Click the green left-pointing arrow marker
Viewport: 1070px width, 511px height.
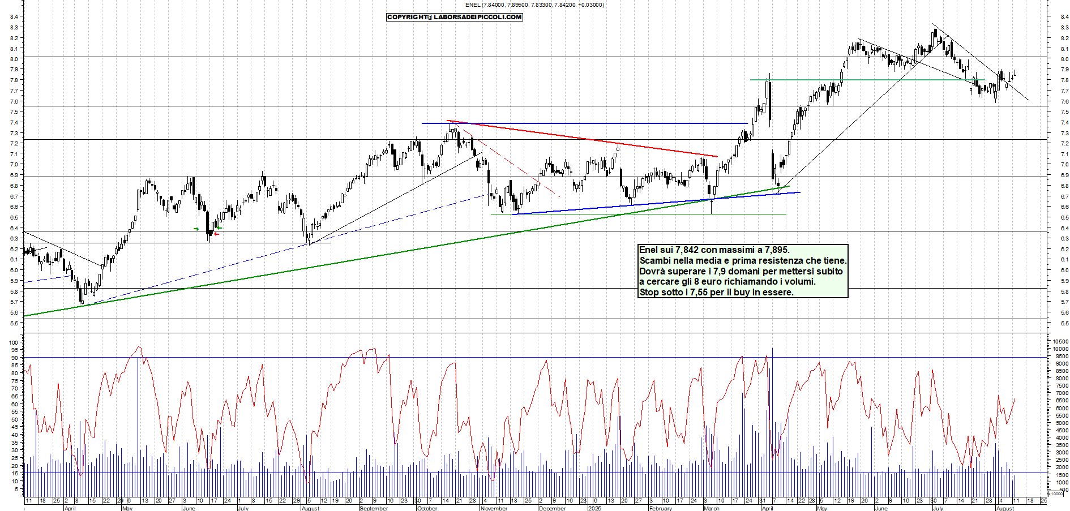tap(219, 228)
